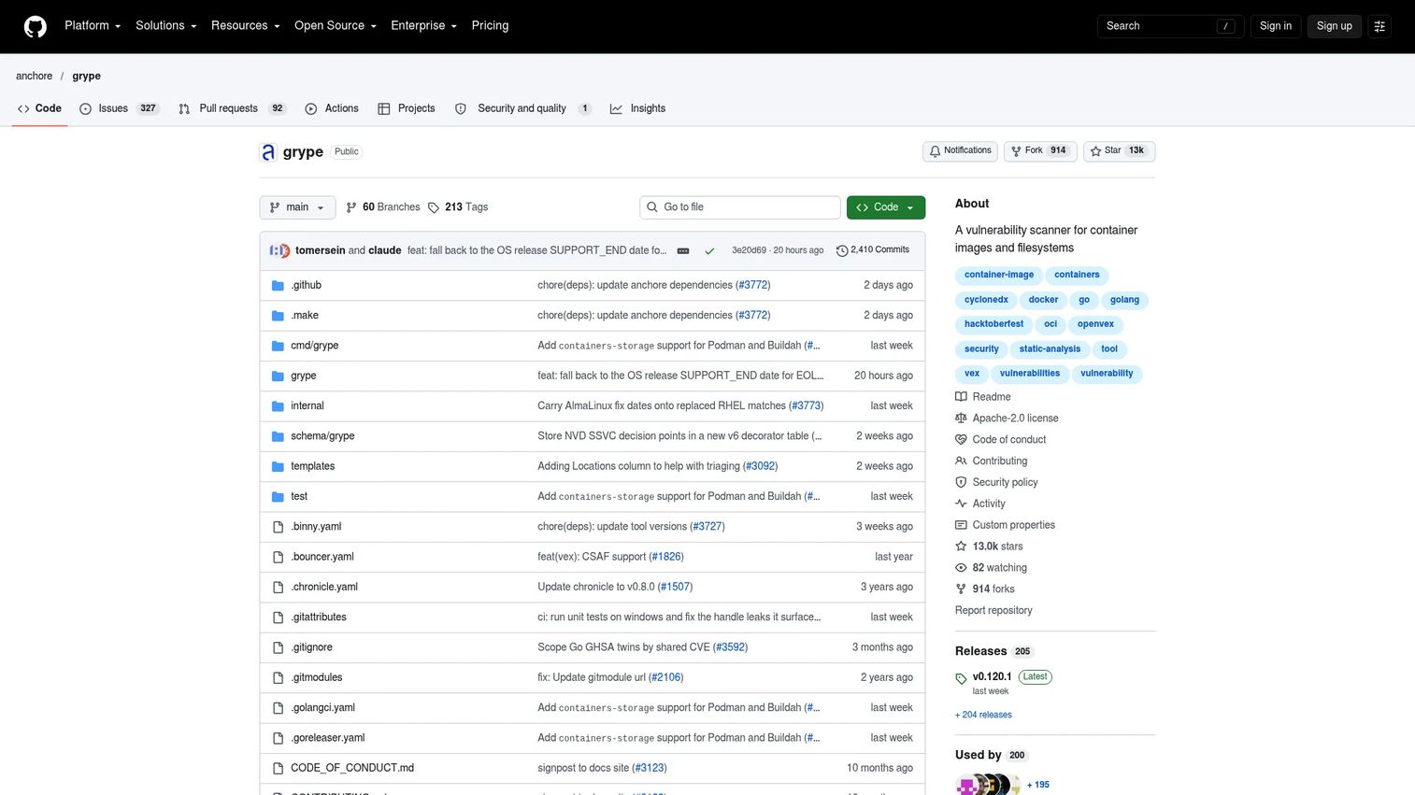Open the Readme book icon link

pyautogui.click(x=961, y=397)
